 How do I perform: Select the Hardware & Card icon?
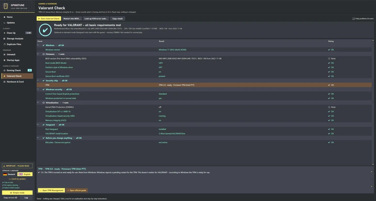[4, 82]
